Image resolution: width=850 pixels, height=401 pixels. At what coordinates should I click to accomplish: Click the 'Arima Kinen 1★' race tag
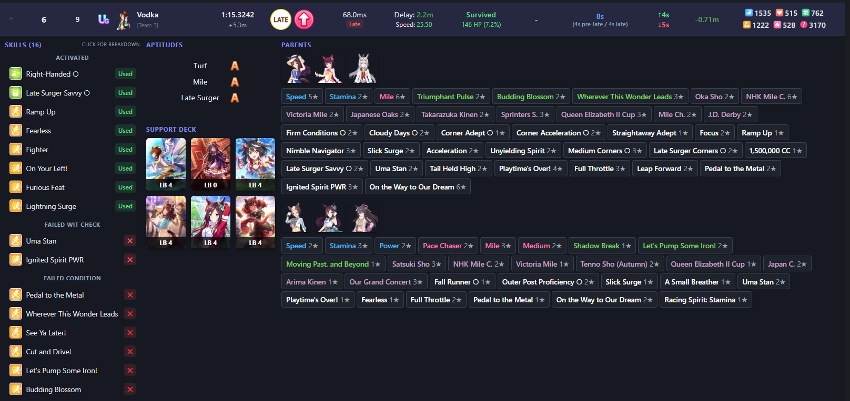click(312, 282)
